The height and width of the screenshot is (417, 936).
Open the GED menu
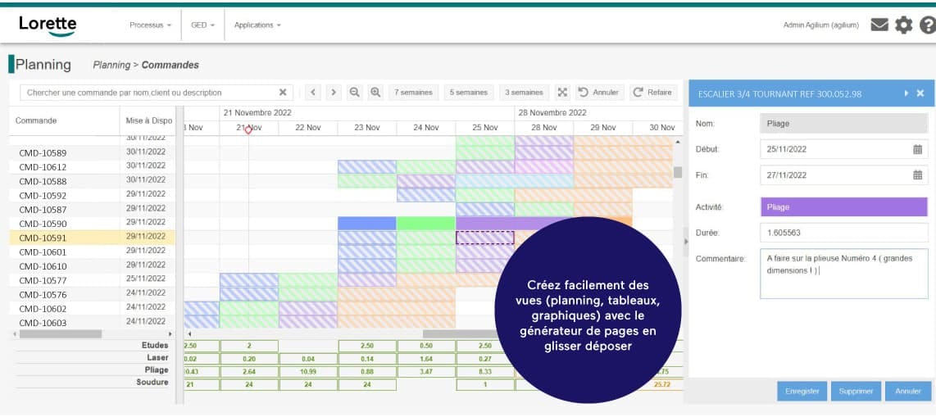(203, 25)
